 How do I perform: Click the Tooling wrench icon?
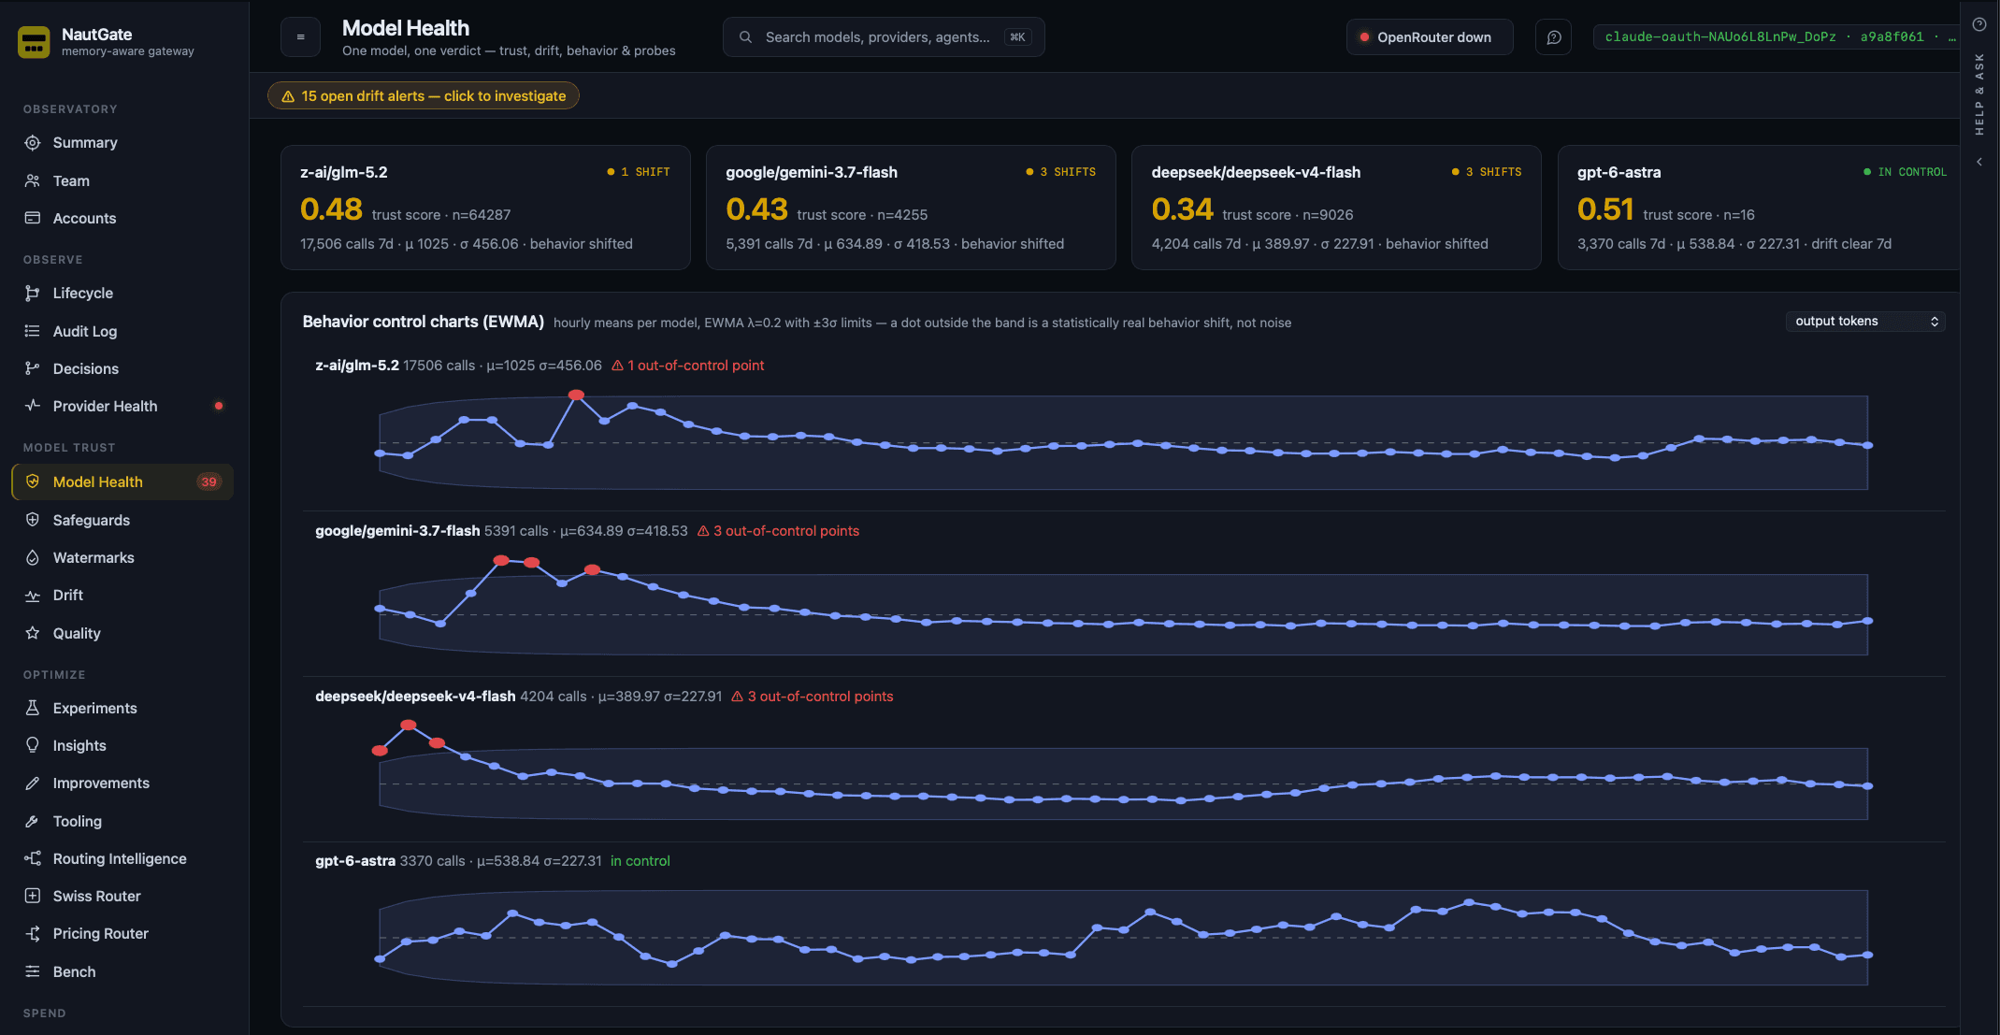33,821
